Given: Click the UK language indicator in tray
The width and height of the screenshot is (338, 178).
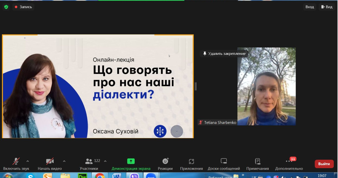Looking at the screenshot, I should pos(254,177).
